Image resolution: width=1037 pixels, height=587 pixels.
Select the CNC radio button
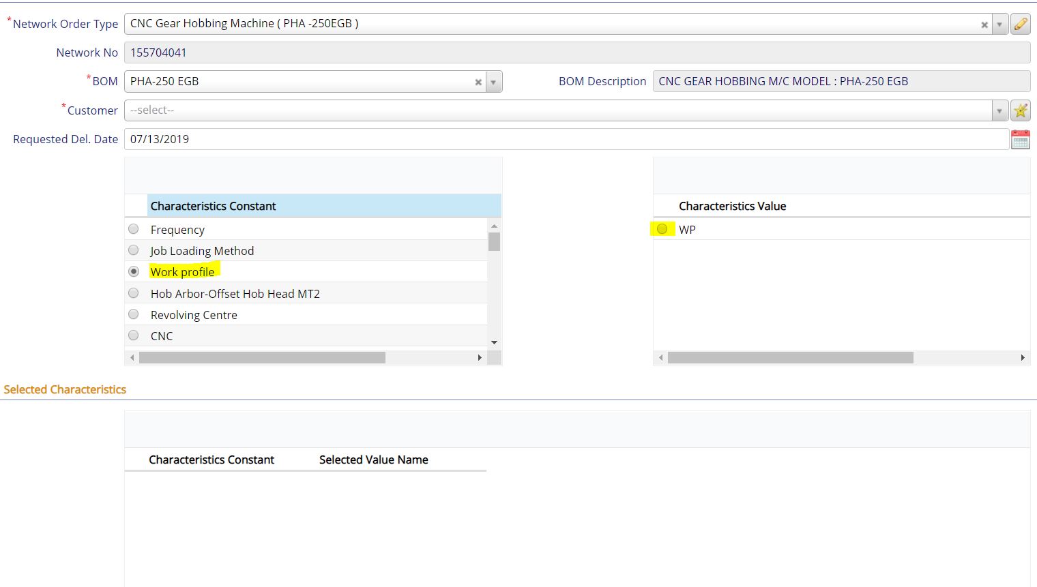click(x=134, y=335)
